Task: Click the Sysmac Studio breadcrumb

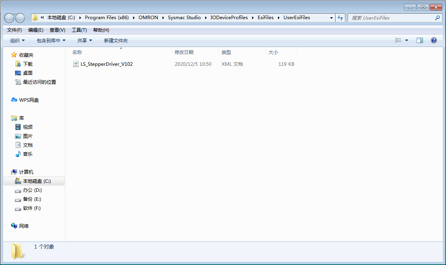Action: coord(184,18)
